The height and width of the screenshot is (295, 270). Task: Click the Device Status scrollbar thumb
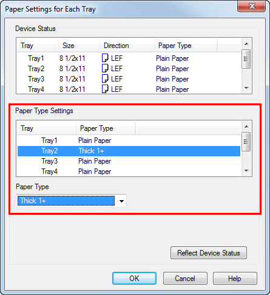click(x=246, y=59)
